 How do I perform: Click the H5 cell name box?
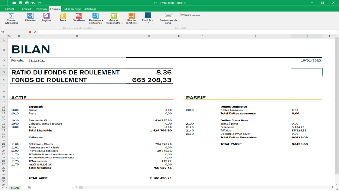[13, 32]
